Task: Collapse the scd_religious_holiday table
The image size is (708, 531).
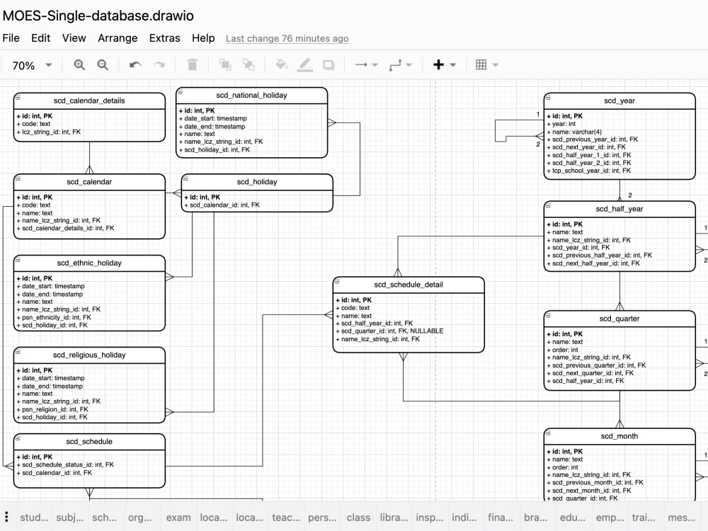Action: point(18,351)
